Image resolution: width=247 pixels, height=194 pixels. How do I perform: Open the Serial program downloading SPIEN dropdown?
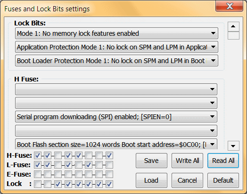point(116,117)
